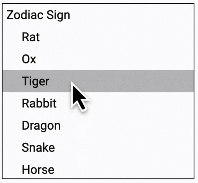
Task: Set zodiac sign to Snake
Action: [x=38, y=148]
